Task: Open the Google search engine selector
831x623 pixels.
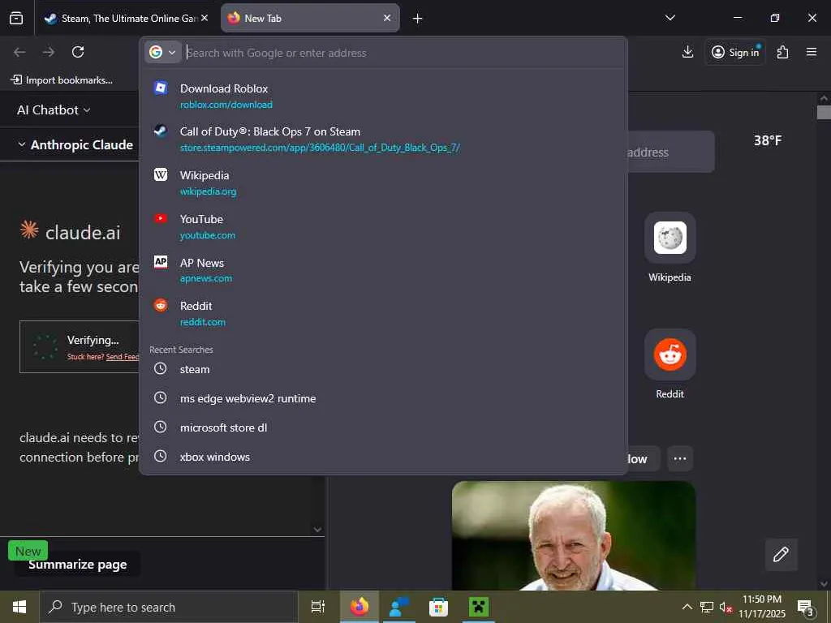Action: (162, 53)
